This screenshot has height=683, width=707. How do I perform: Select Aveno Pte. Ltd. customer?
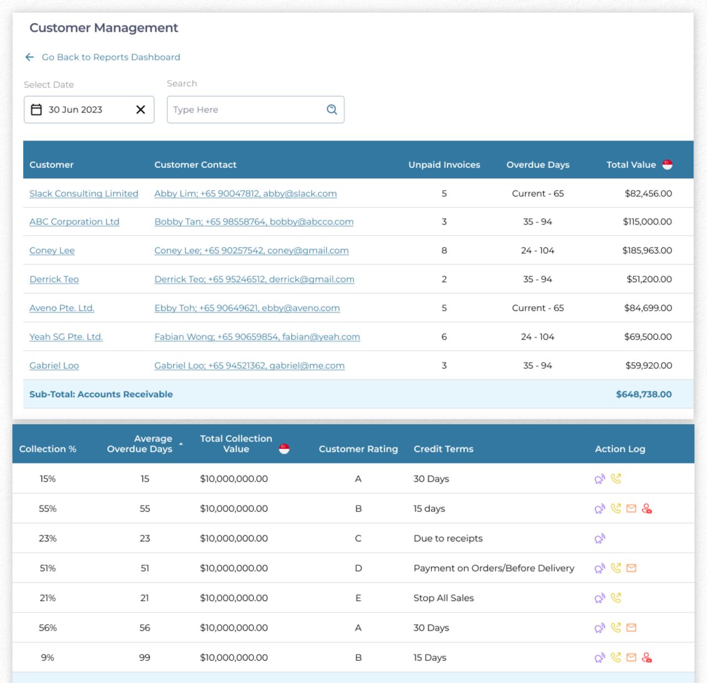62,308
